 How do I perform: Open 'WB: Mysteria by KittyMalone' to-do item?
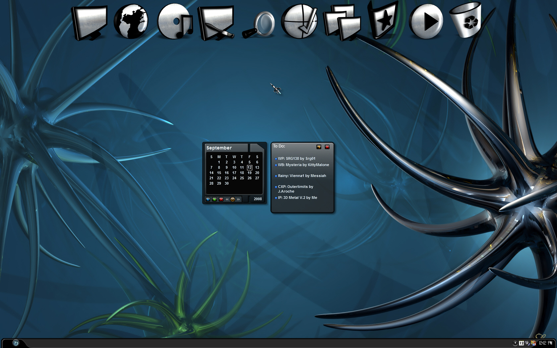pyautogui.click(x=303, y=165)
